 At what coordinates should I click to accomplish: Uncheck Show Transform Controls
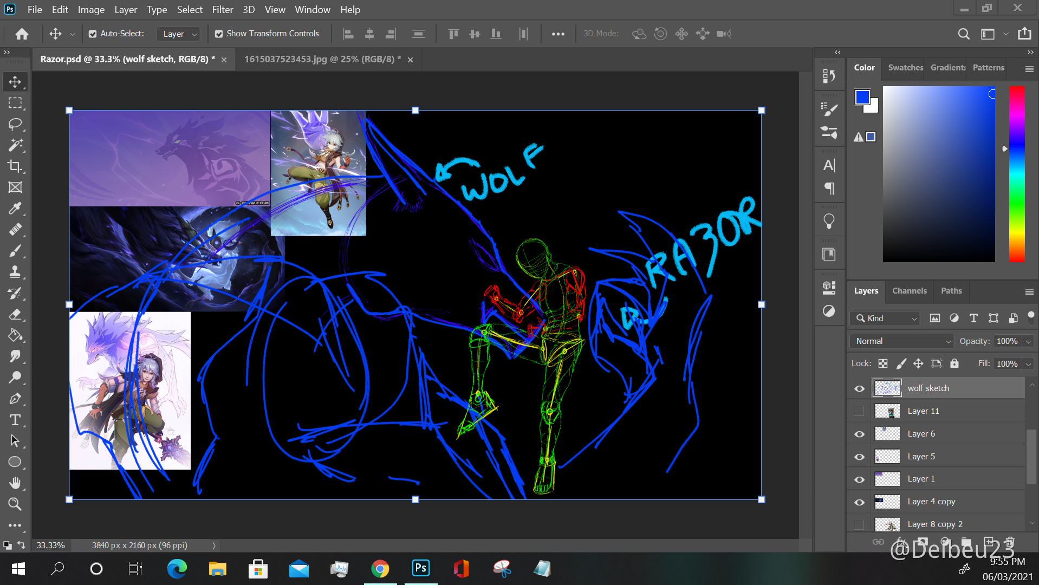click(219, 34)
